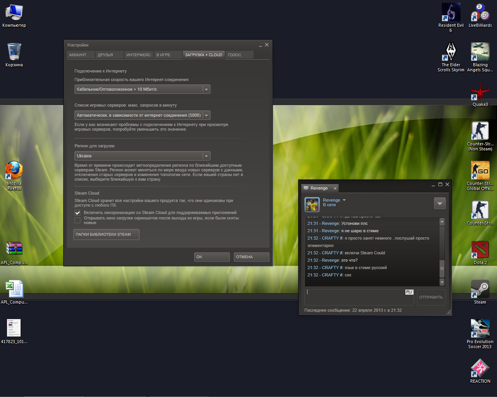Click the Отправить send button

(431, 297)
